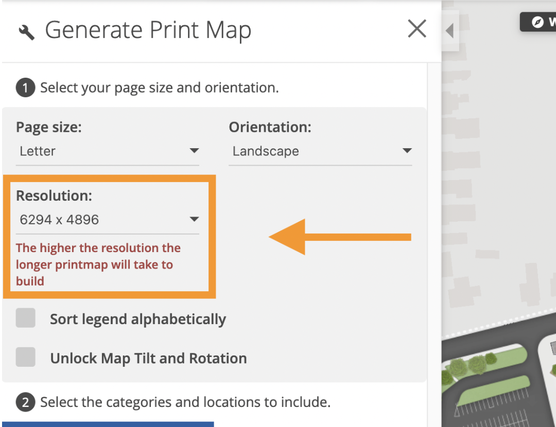This screenshot has height=427, width=556.
Task: Click the panel's vertical scrollbar
Action: (433, 244)
